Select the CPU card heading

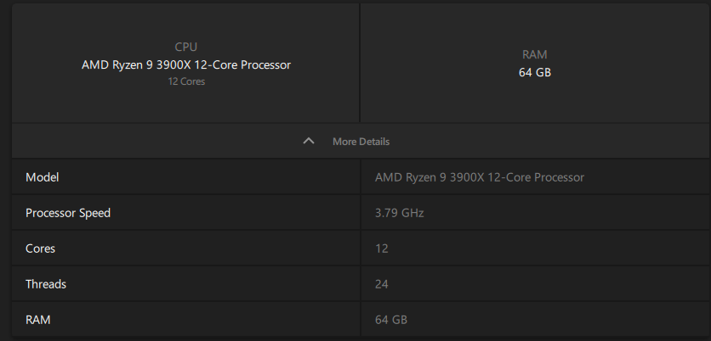[185, 48]
